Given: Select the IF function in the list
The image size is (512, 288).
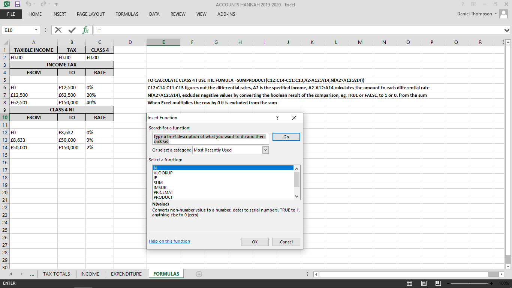Looking at the screenshot, I should (155, 178).
